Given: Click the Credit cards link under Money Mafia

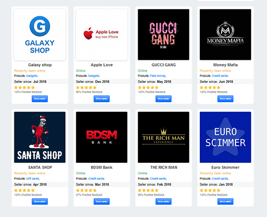Looking at the screenshot, I should click(x=220, y=76).
